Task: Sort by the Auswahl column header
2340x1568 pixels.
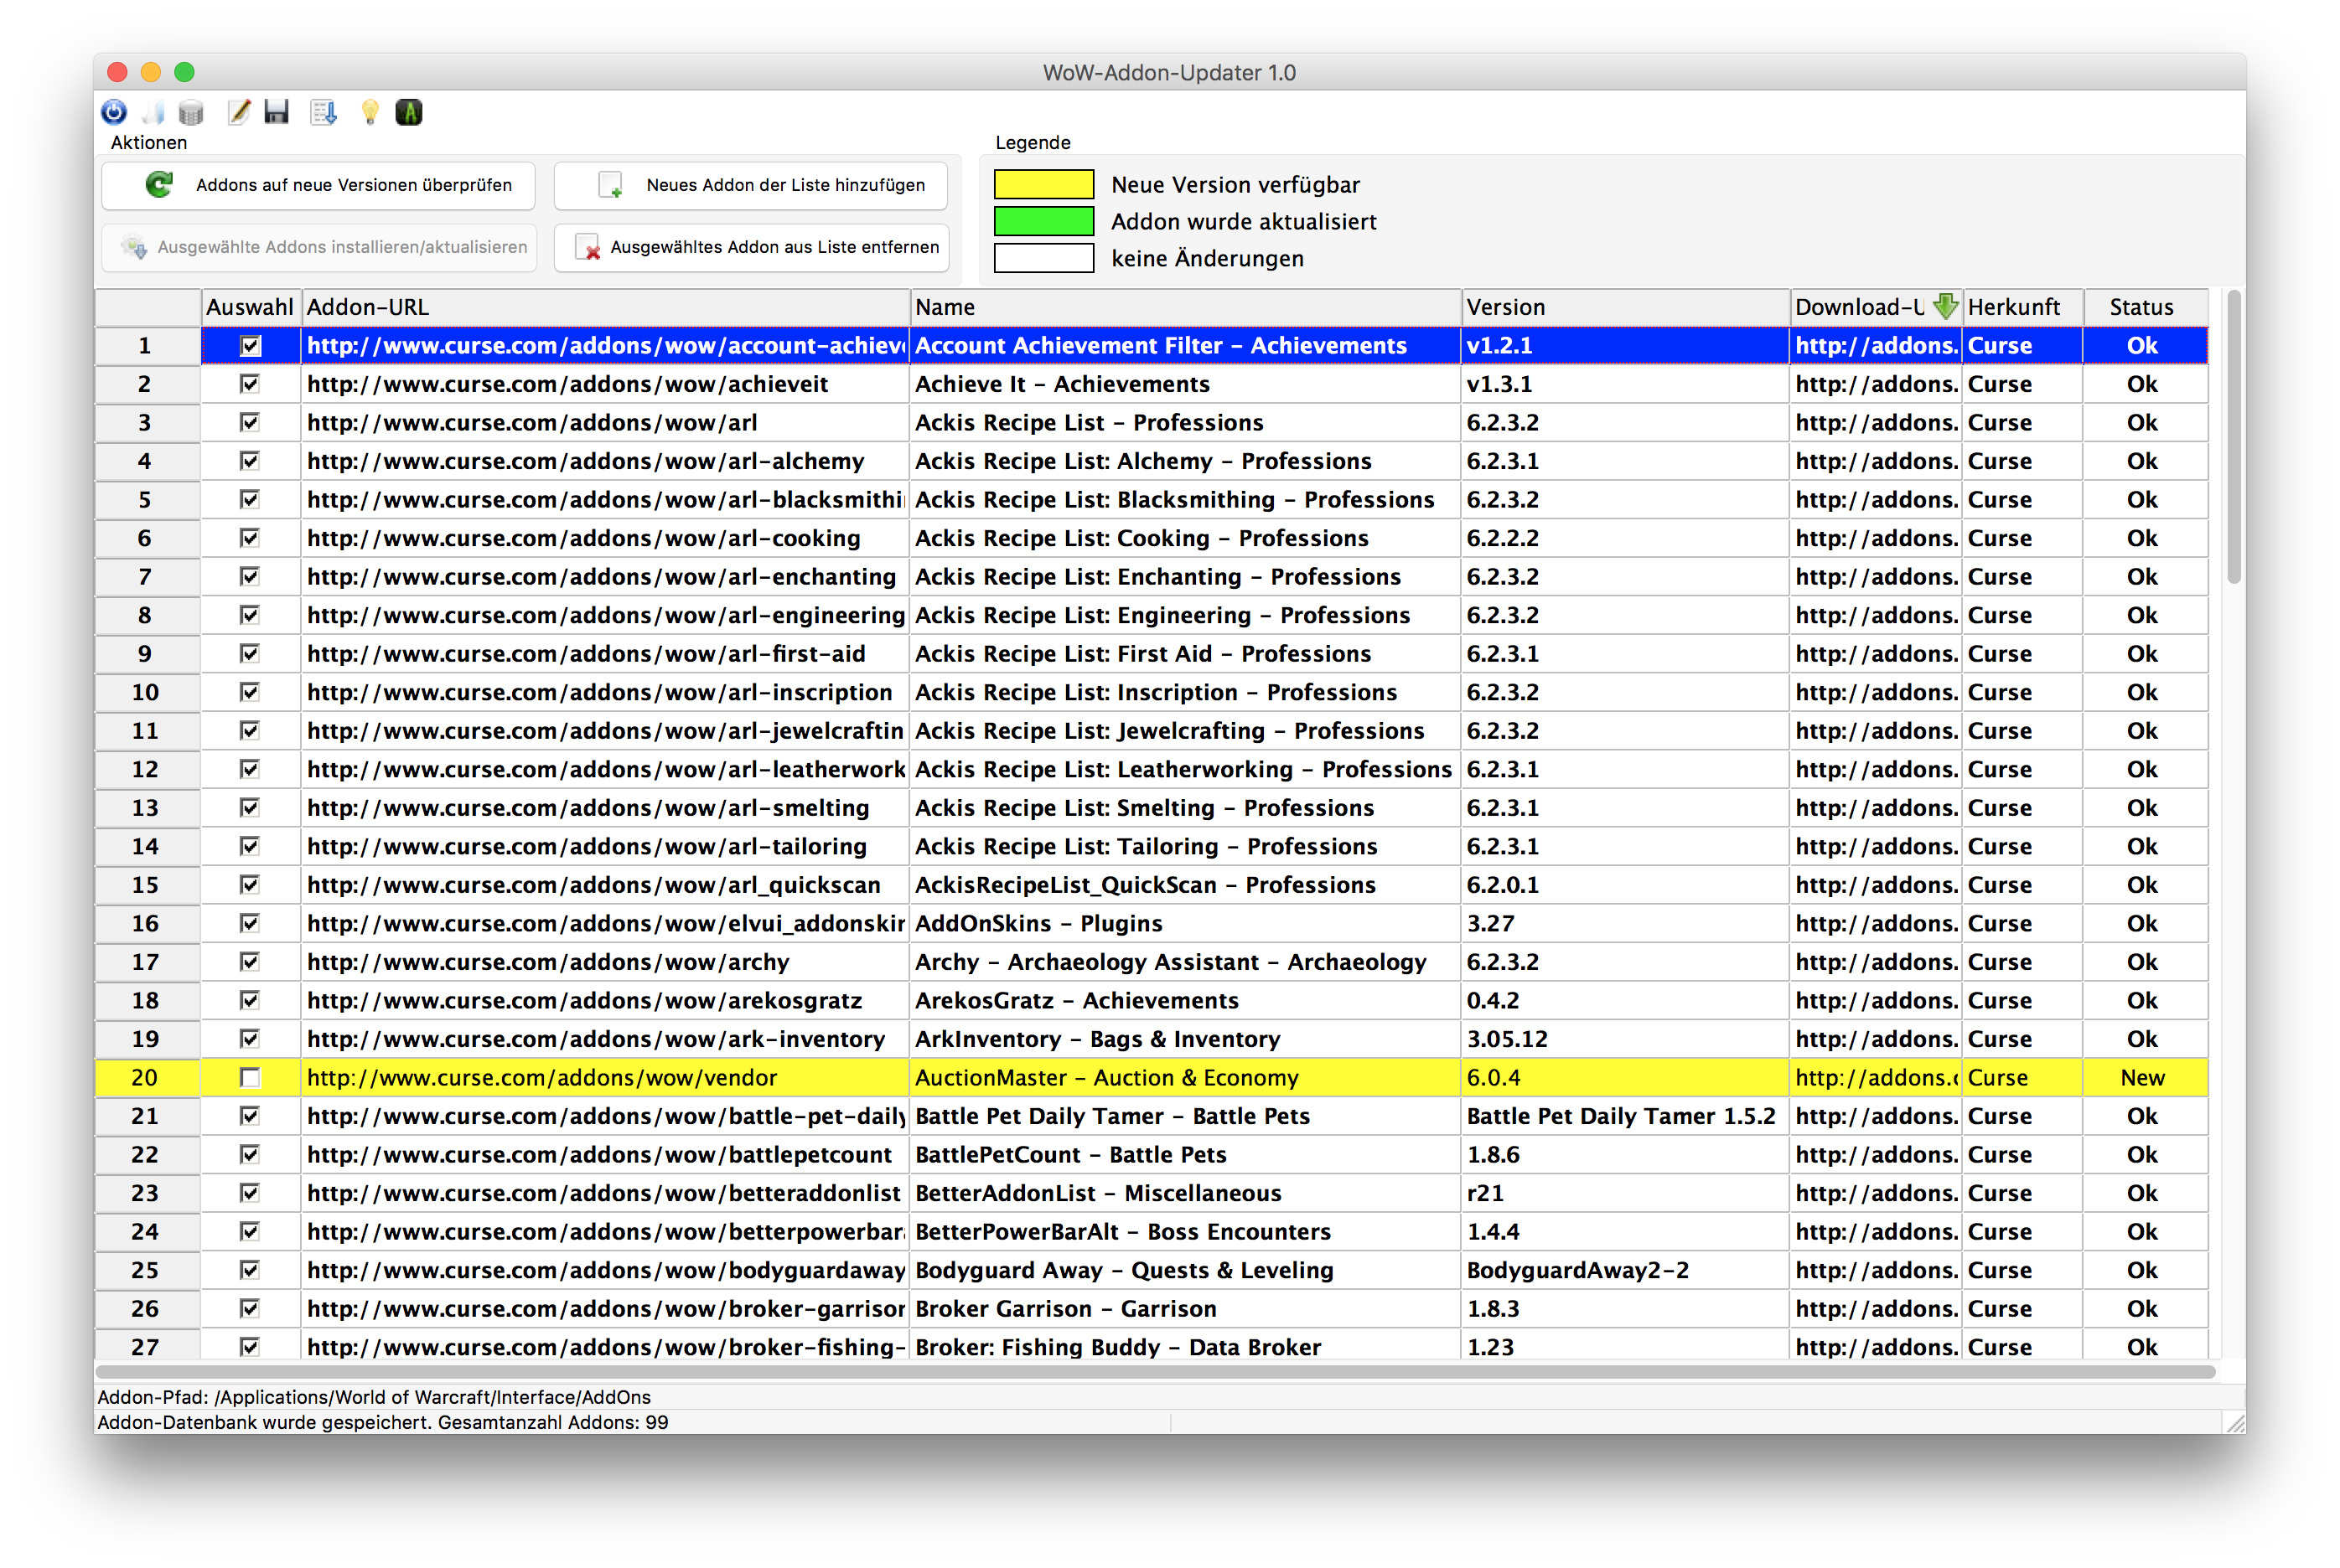Action: pos(250,307)
